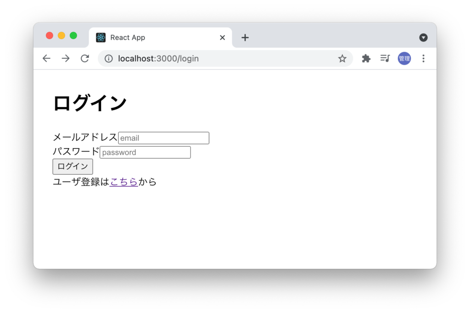Image resolution: width=470 pixels, height=313 pixels.
Task: Bookmark this page with the star icon
Action: coord(342,58)
